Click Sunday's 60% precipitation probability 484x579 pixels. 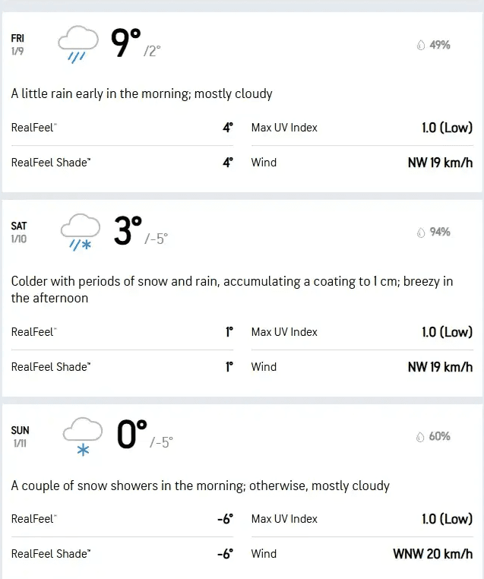pyautogui.click(x=440, y=437)
